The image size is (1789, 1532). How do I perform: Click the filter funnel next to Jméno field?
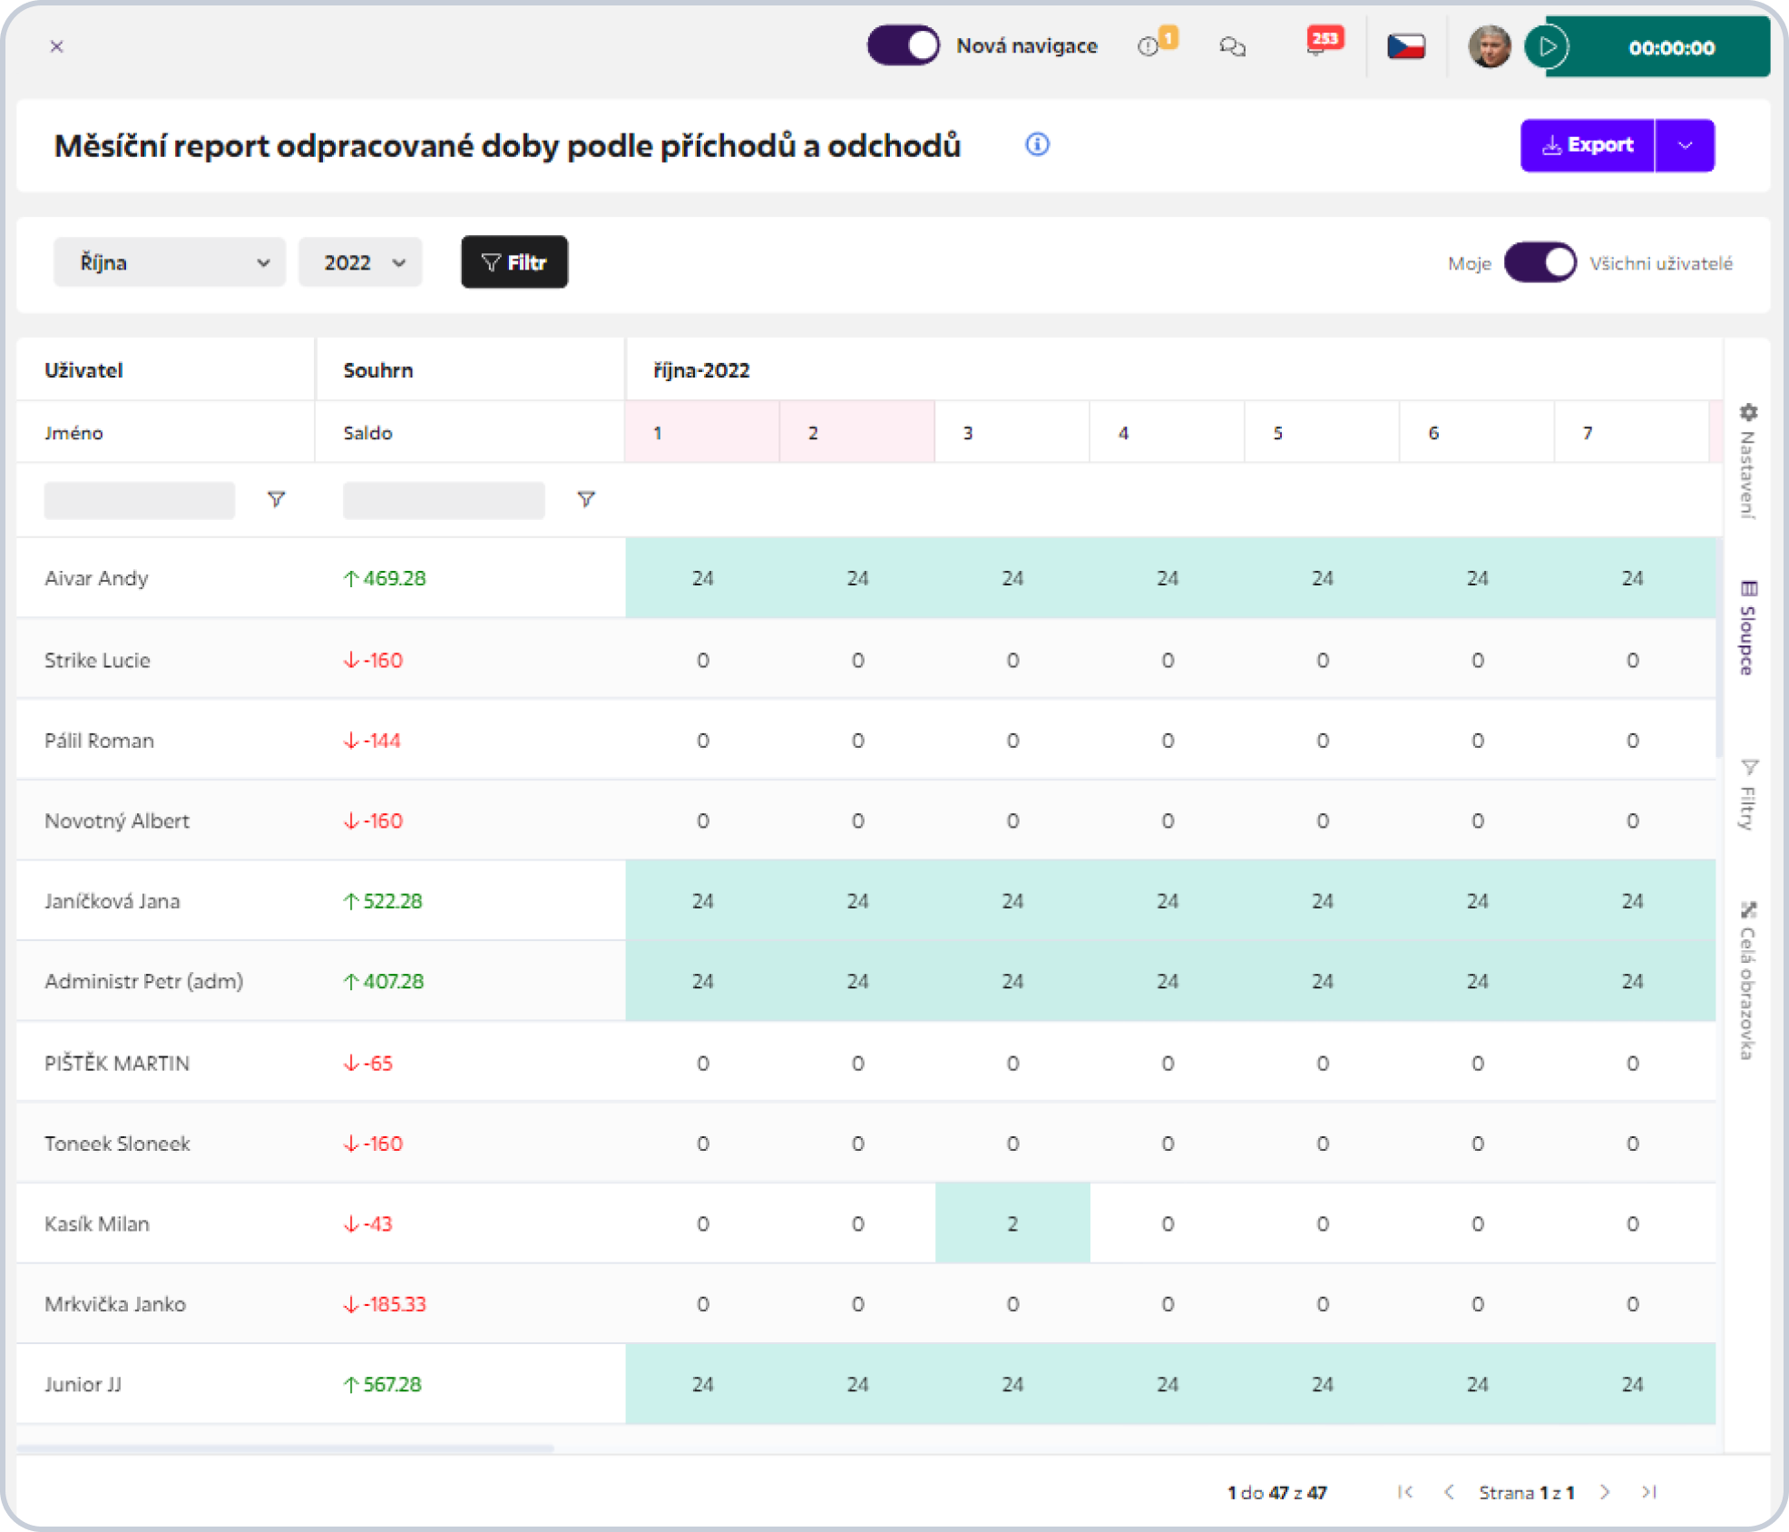(x=276, y=499)
